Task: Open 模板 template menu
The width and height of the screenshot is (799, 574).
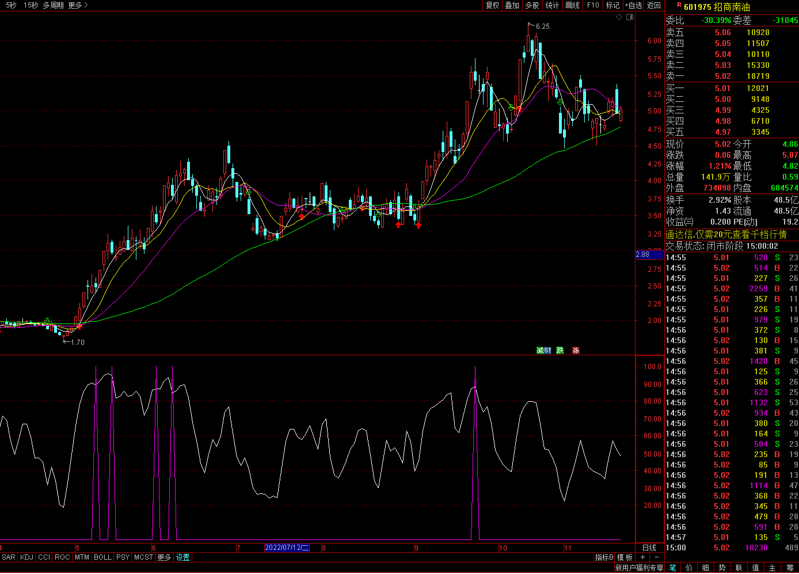Action: pyautogui.click(x=625, y=557)
